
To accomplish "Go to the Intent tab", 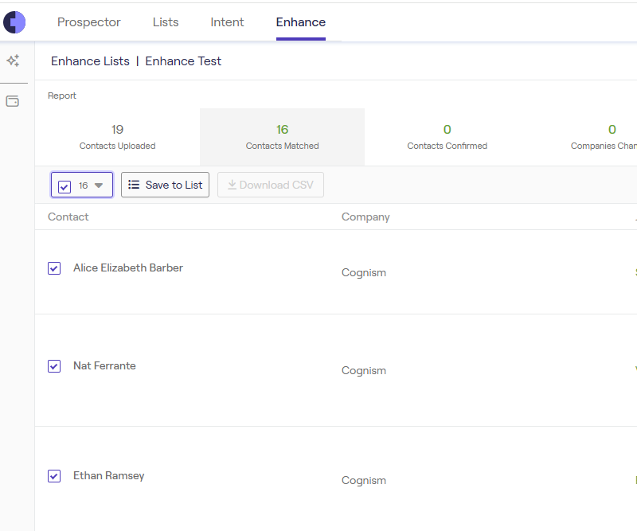I will coord(227,22).
